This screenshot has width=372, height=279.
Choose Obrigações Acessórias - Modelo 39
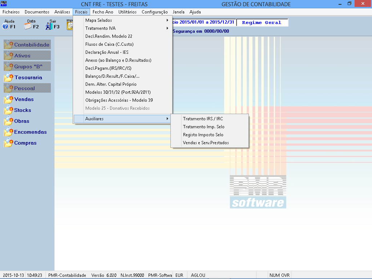pos(123,100)
